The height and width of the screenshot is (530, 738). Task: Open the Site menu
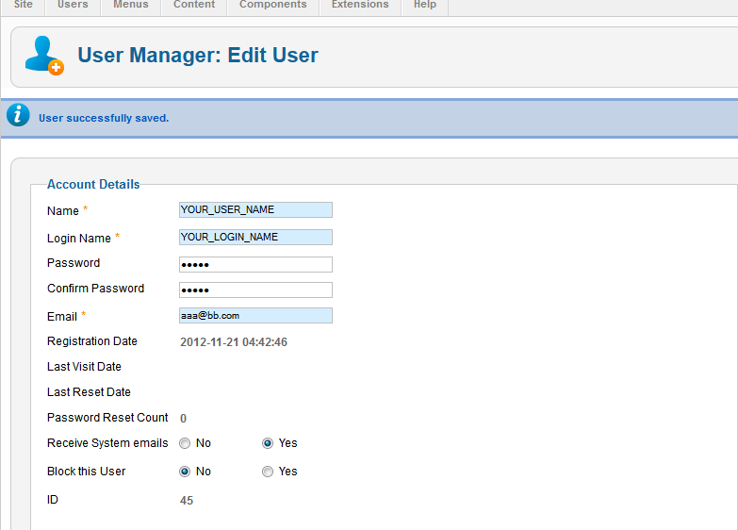24,6
